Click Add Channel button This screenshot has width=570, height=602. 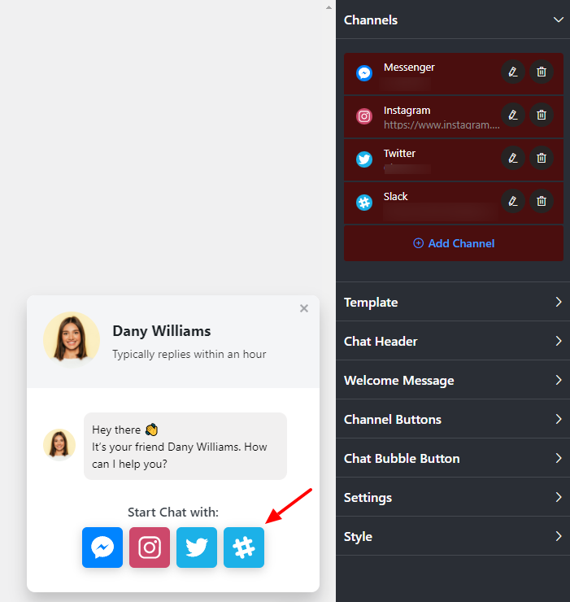click(x=454, y=243)
